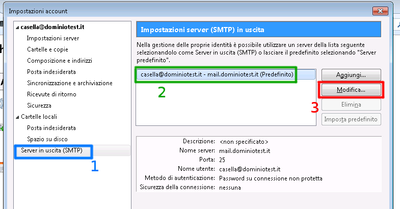Image resolution: width=400 pixels, height=209 pixels.
Task: Open Posta indesiderata under casella@dominiotest.it
Action: tap(51, 72)
